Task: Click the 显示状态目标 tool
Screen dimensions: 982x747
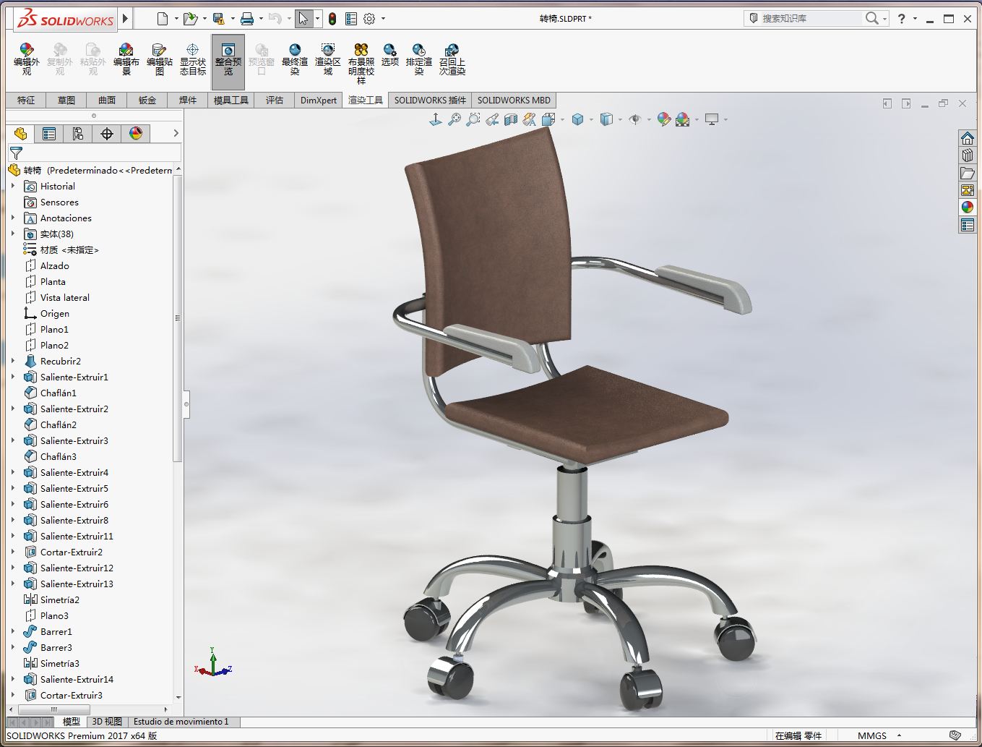Action: [192, 59]
